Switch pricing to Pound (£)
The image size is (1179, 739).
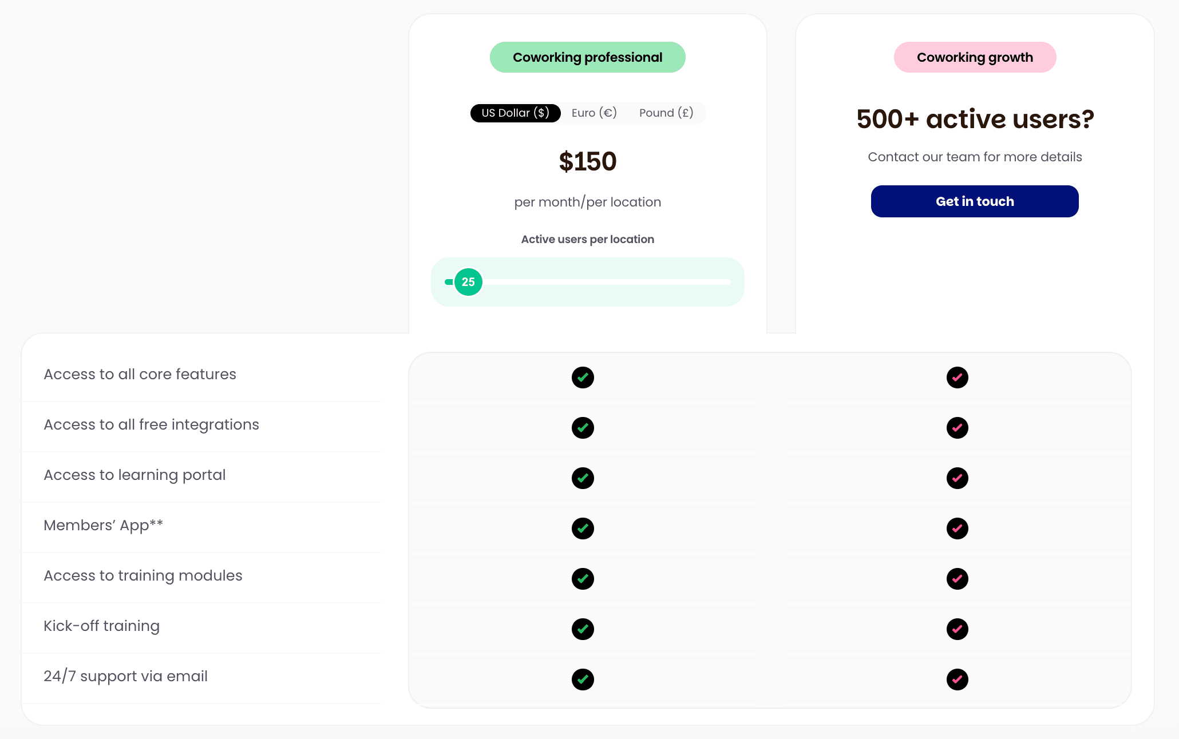tap(666, 113)
